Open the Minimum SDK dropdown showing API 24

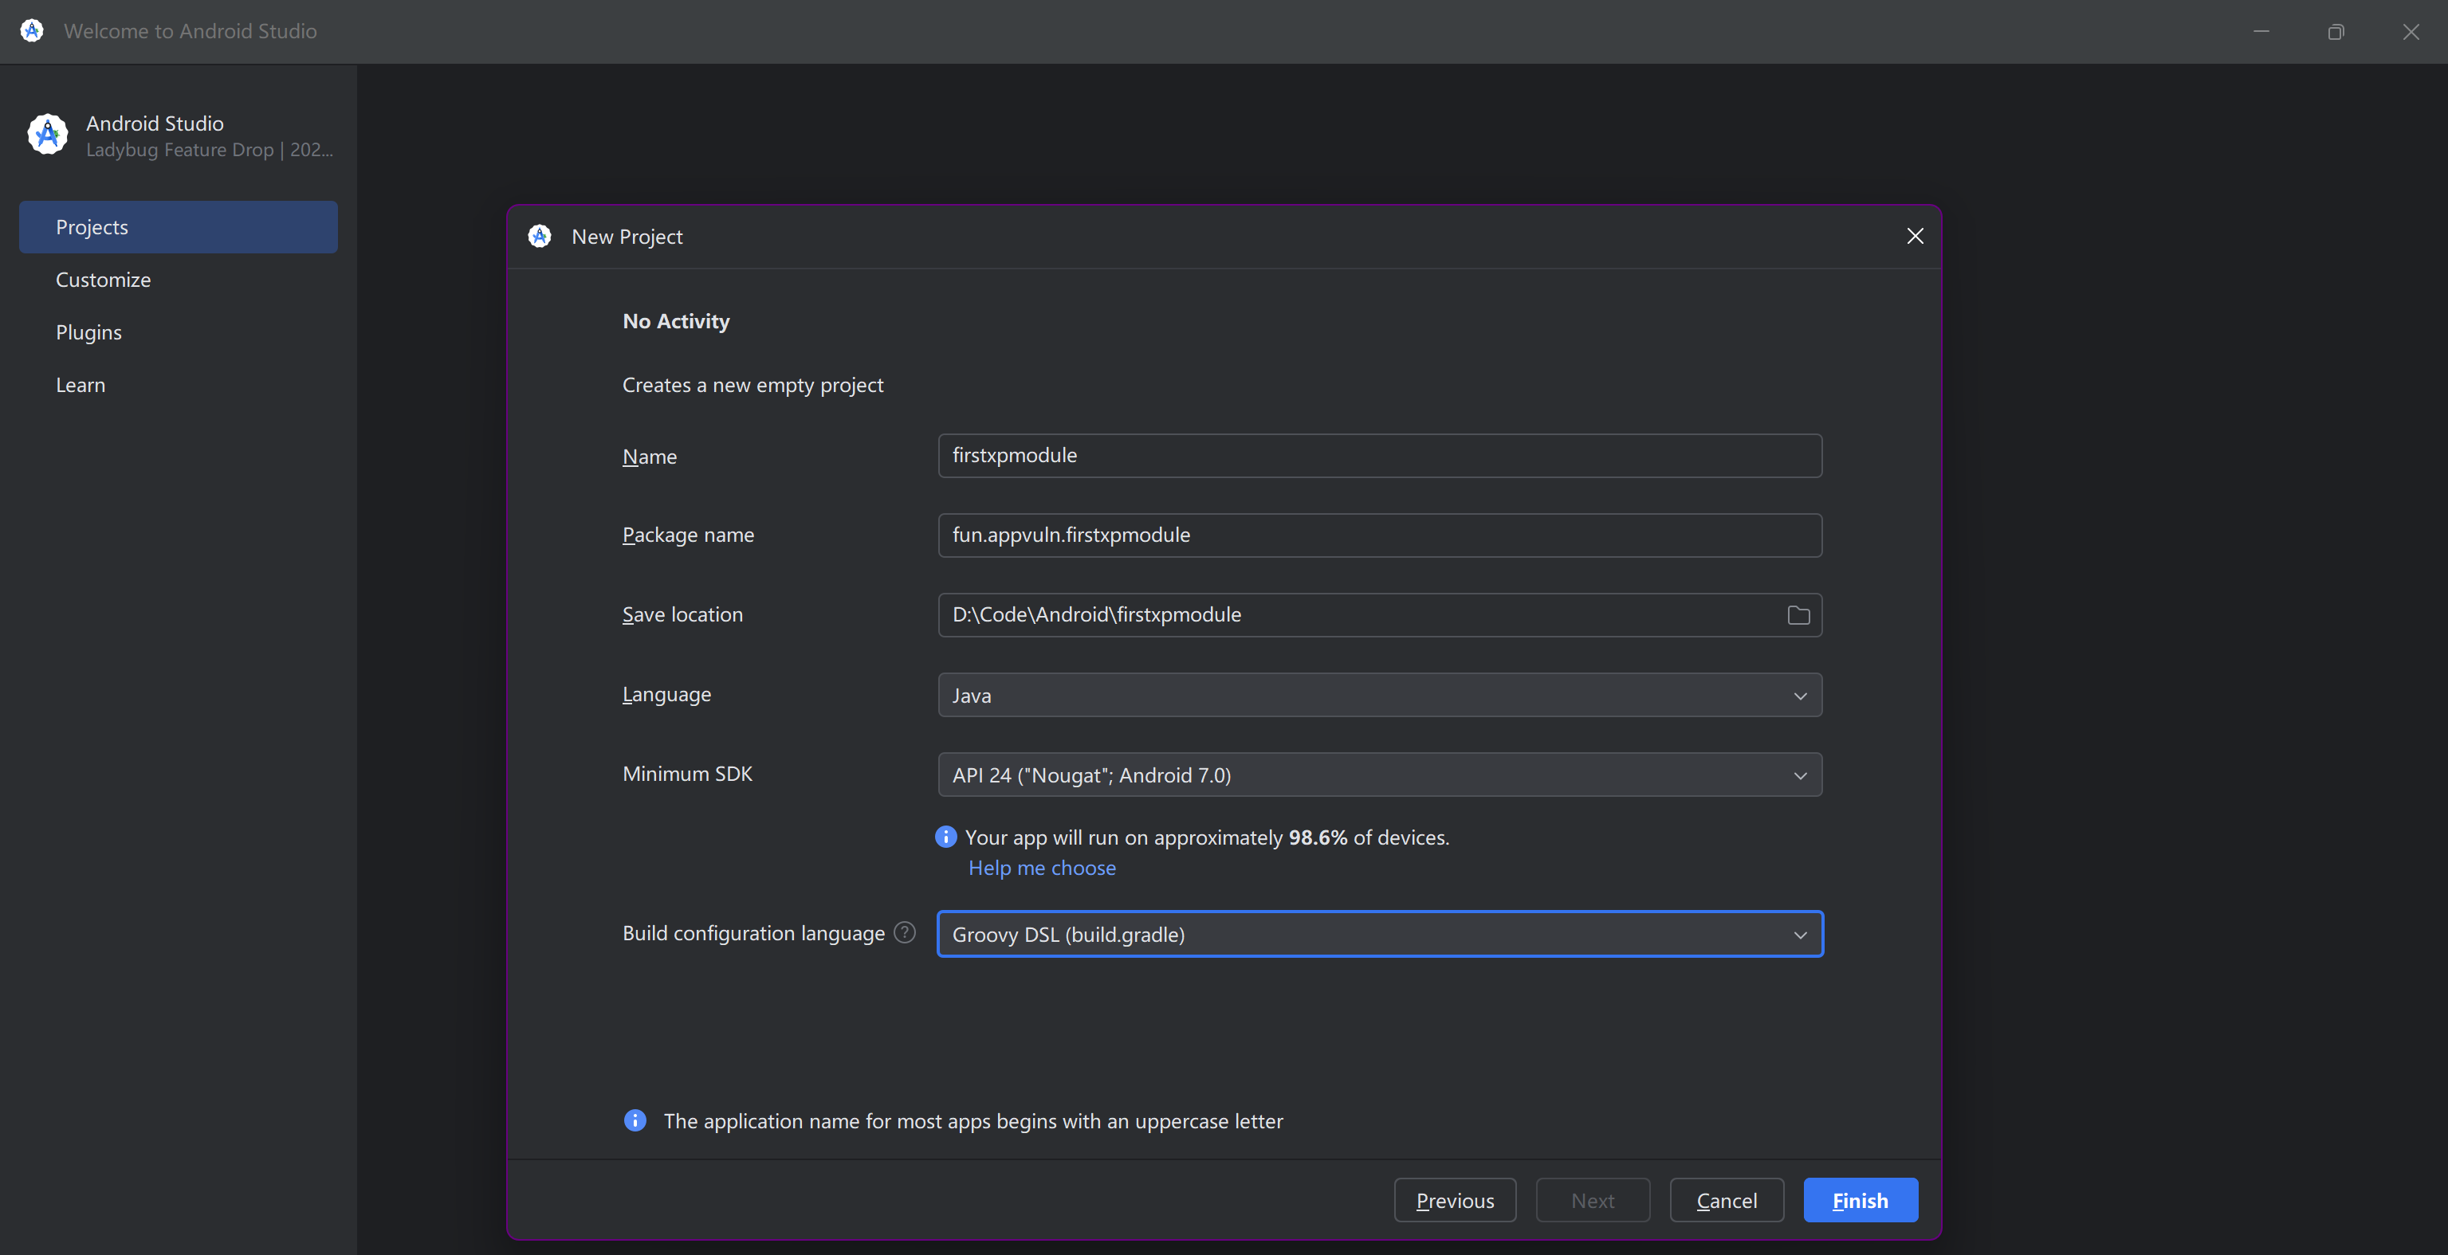coord(1380,775)
